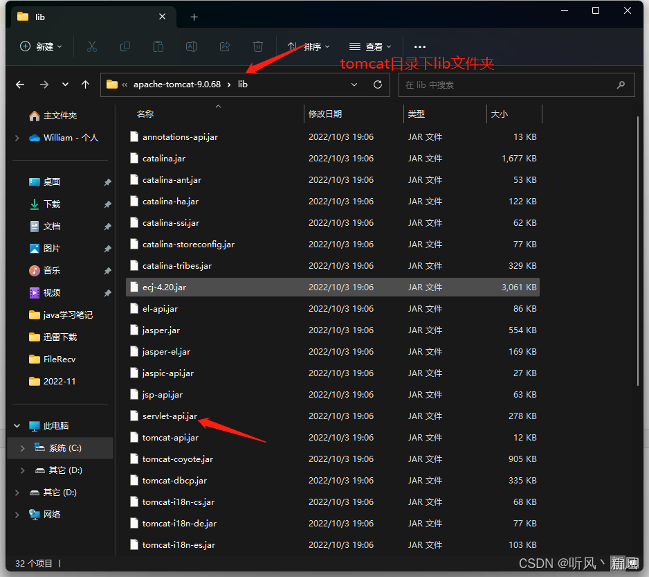Open recent locations chevron dropdown
Screen dimensions: 649x577
click(65, 85)
